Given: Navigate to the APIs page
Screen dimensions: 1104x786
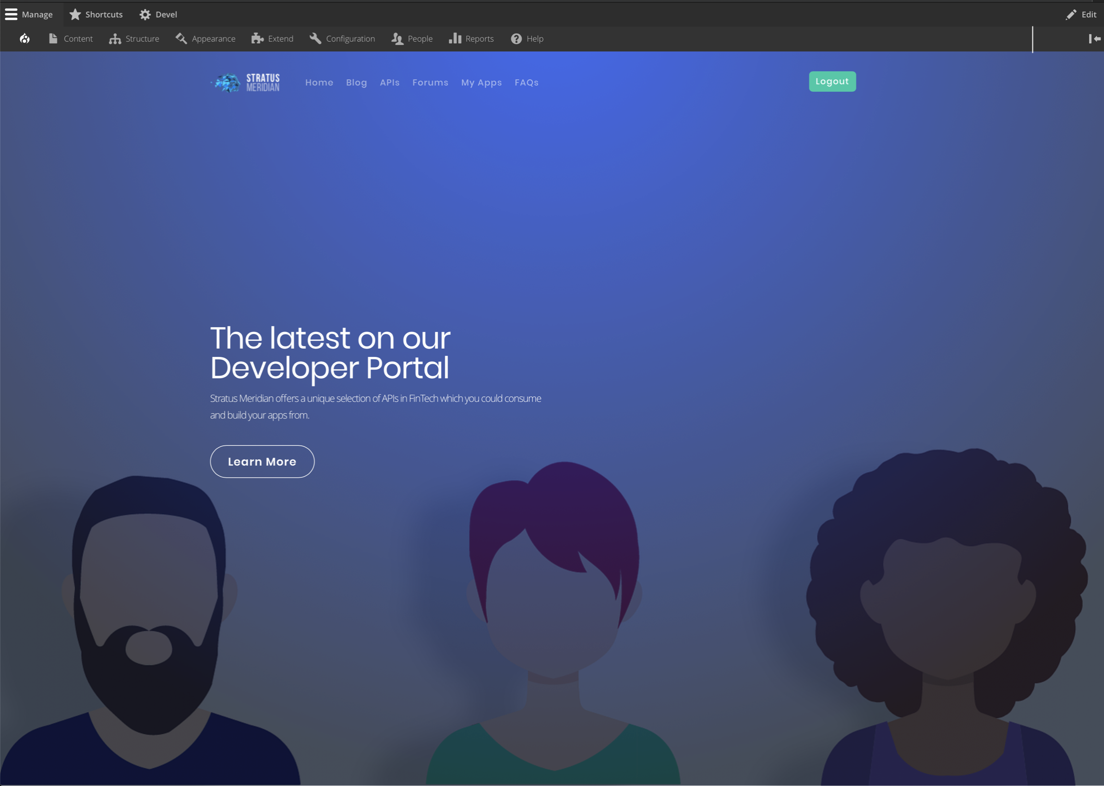Looking at the screenshot, I should [390, 83].
